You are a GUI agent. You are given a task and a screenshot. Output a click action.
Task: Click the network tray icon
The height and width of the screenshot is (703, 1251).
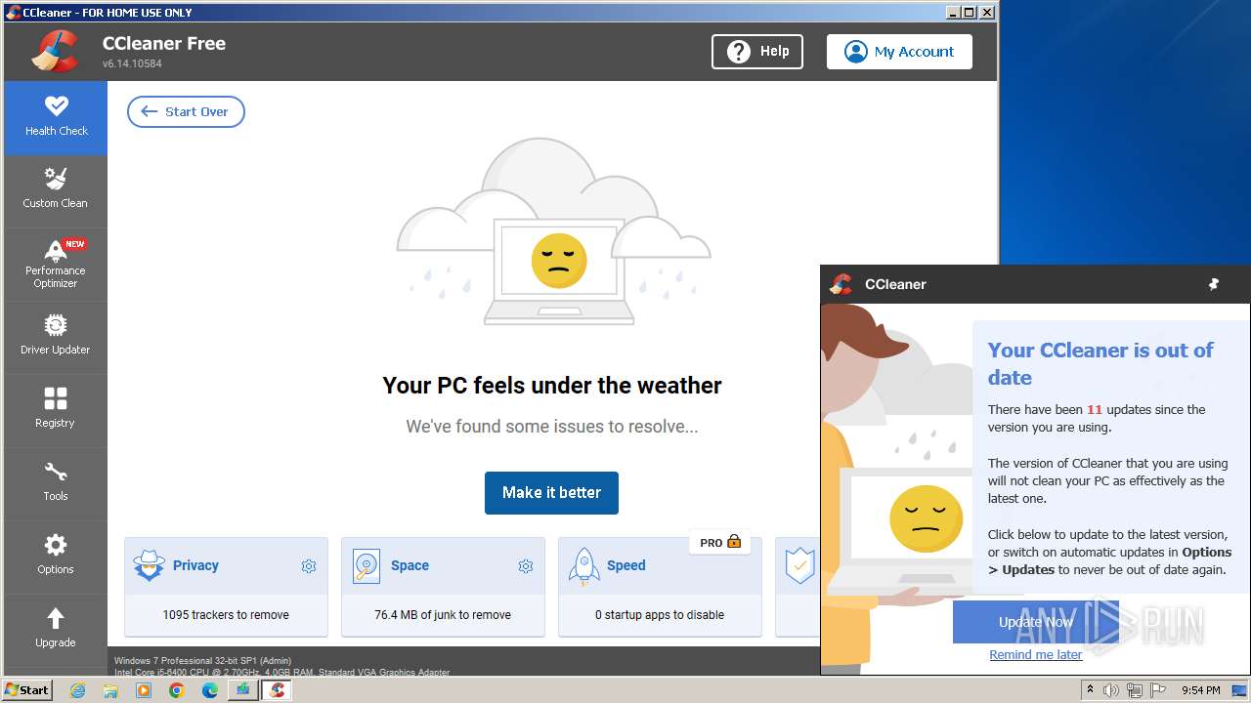(x=1134, y=690)
